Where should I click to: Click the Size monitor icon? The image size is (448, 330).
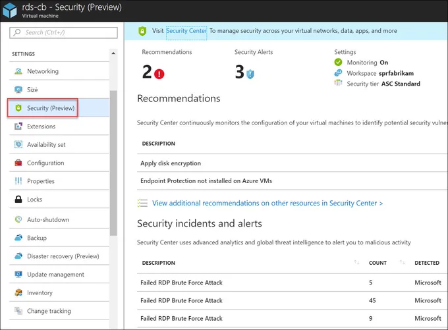tap(18, 90)
